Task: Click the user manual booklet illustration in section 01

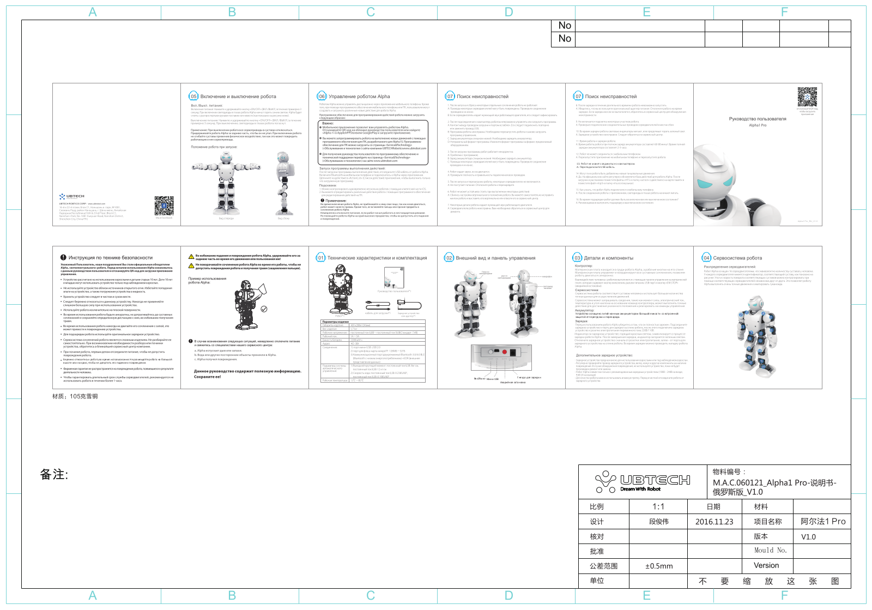Action: tap(394, 277)
